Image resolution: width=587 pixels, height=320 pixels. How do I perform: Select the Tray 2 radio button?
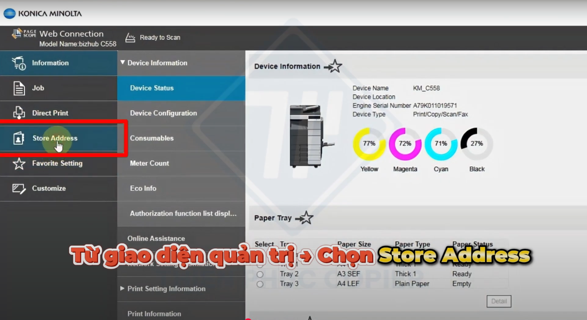260,274
